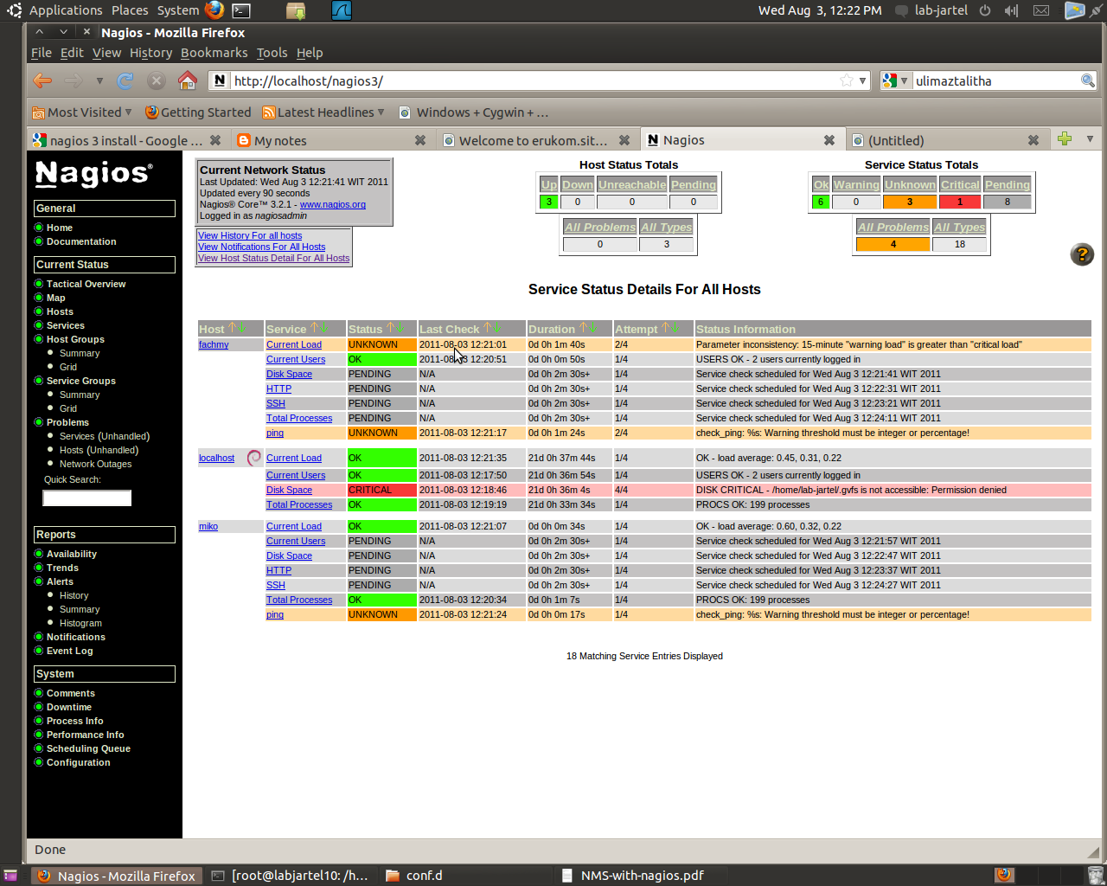Screen dimensions: 1107x886
Task: Click the Histogram link under Alerts
Action: 80,623
